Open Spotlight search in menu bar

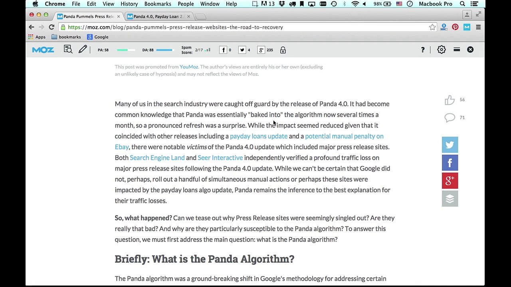[x=462, y=4]
